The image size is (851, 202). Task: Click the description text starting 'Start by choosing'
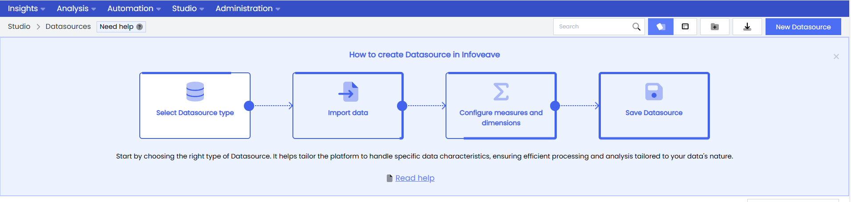[425, 156]
